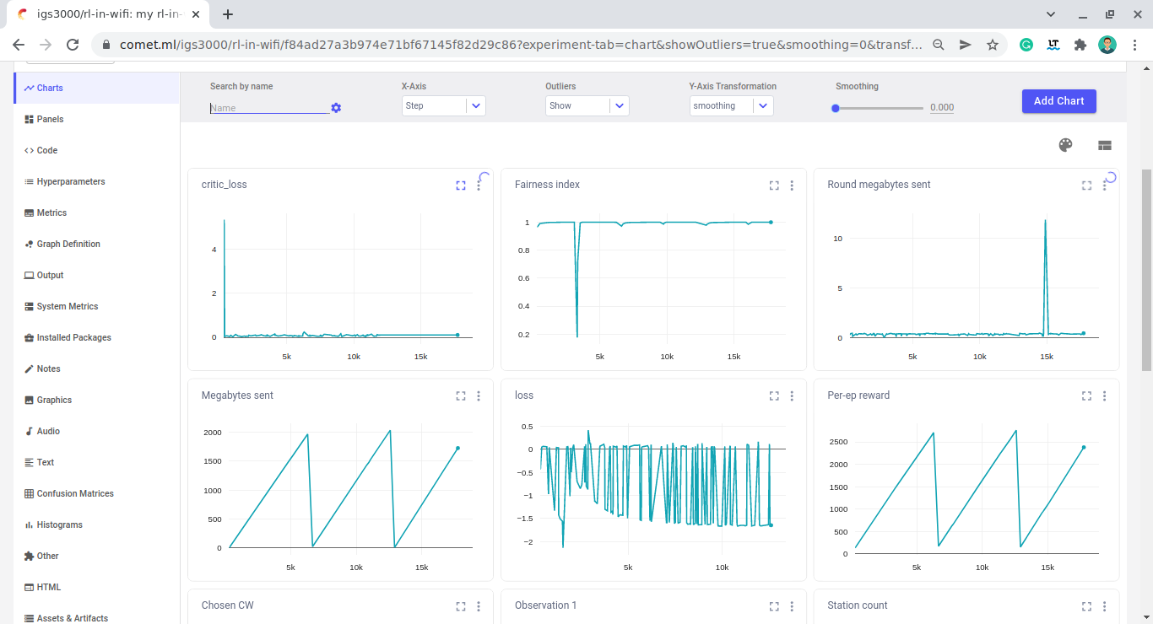This screenshot has height=624, width=1153.
Task: Open the System Metrics section
Action: pyautogui.click(x=97, y=306)
